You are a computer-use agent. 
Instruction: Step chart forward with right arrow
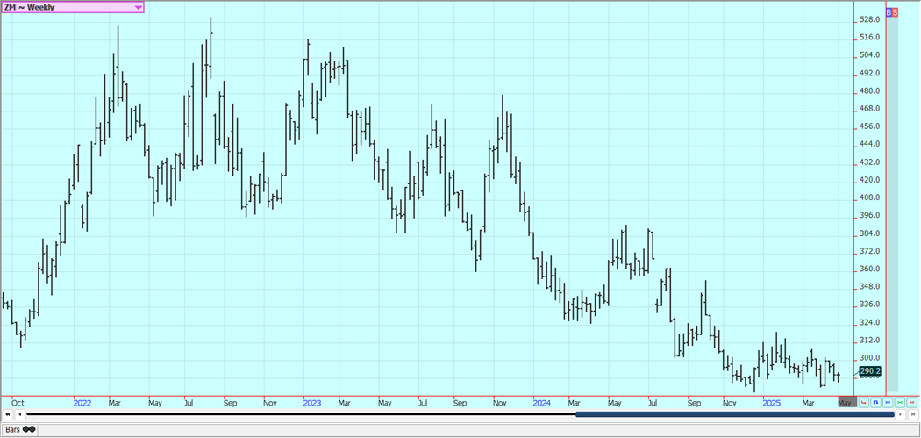(x=901, y=414)
